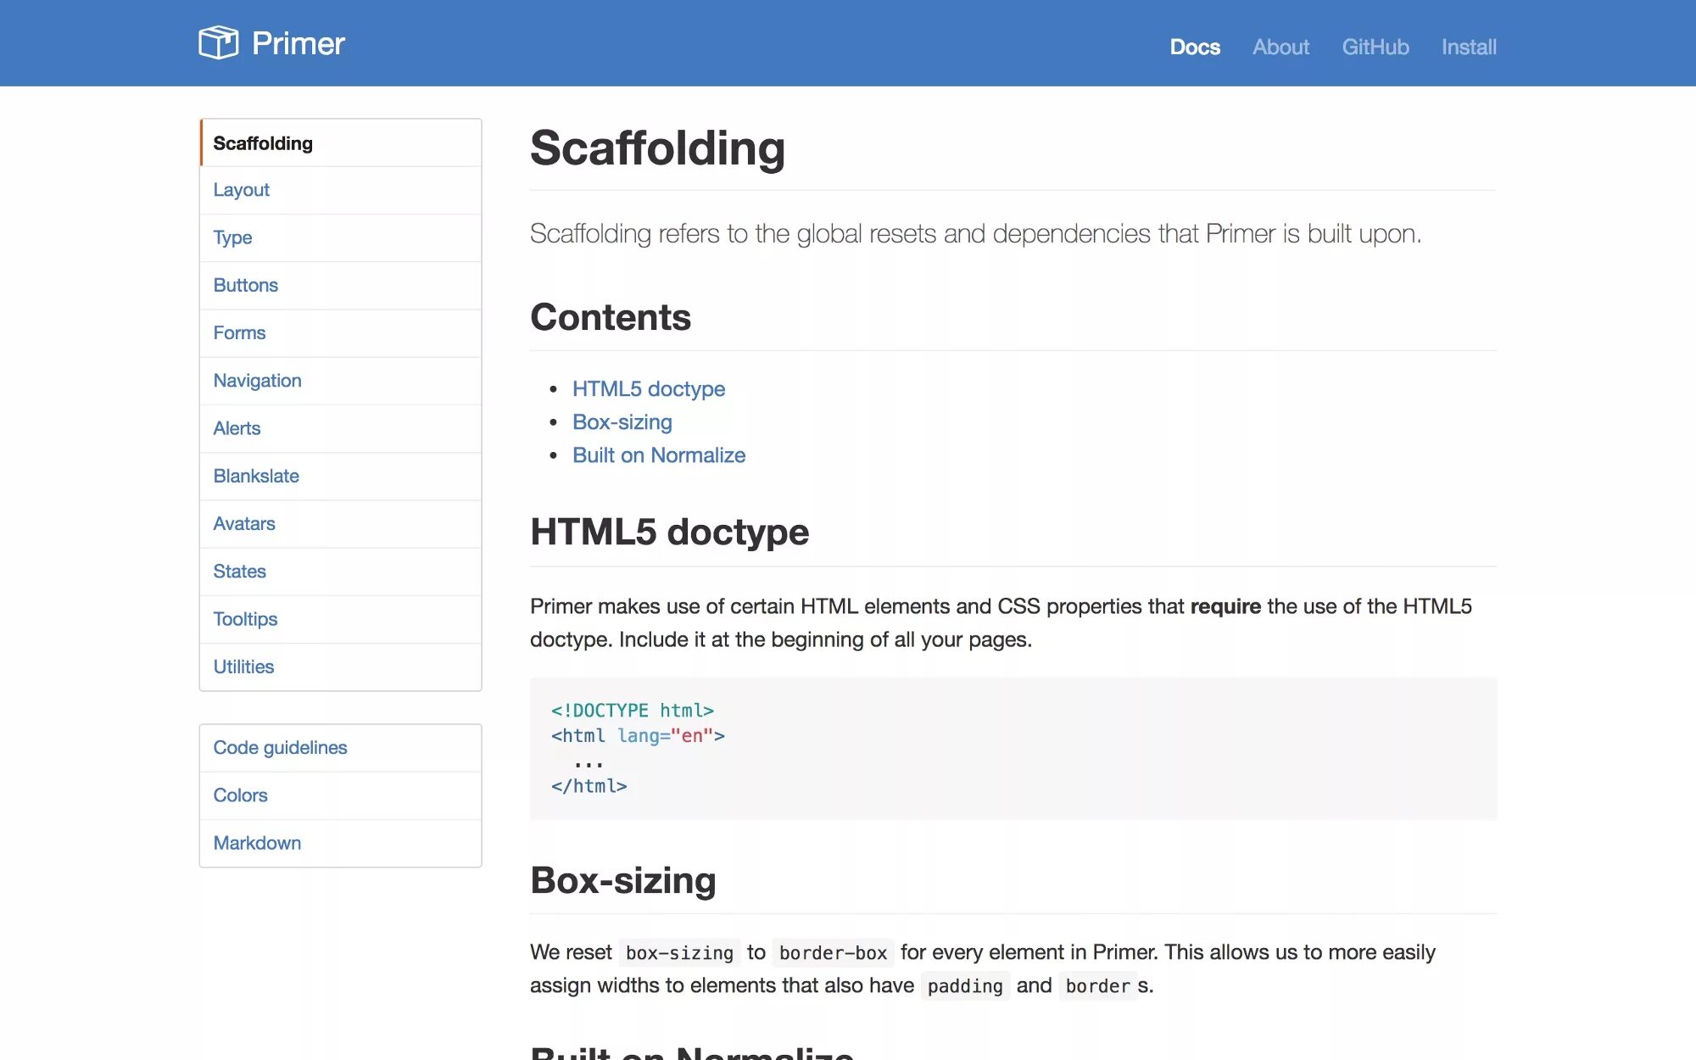Select the Navigation menu item
This screenshot has width=1696, height=1060.
(258, 380)
